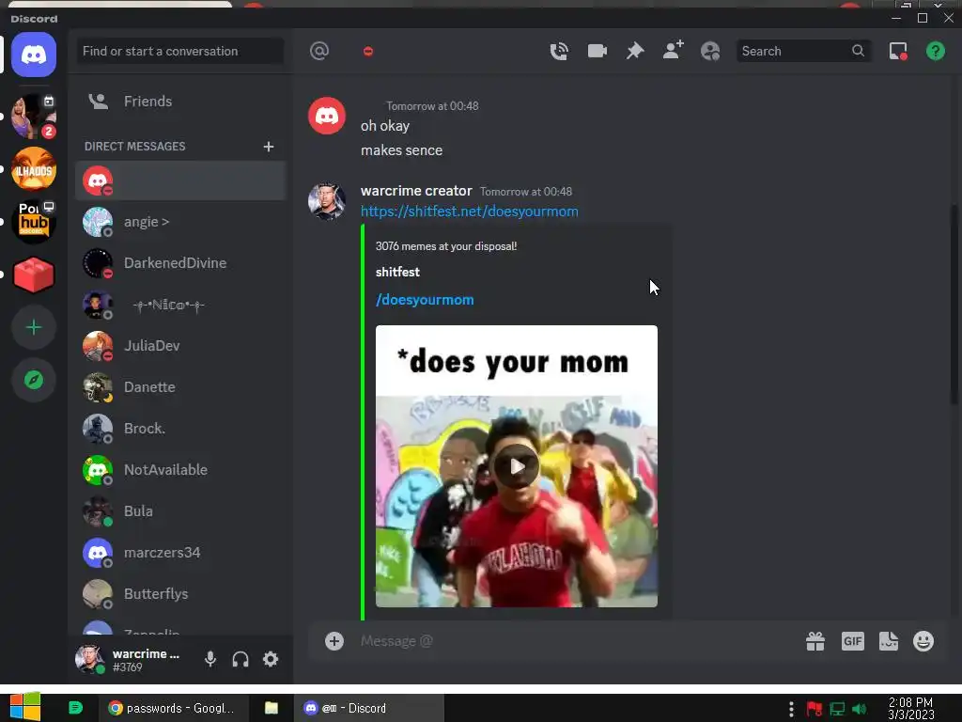Open DM with Danette
Image resolution: width=962 pixels, height=722 pixels.
(x=180, y=386)
